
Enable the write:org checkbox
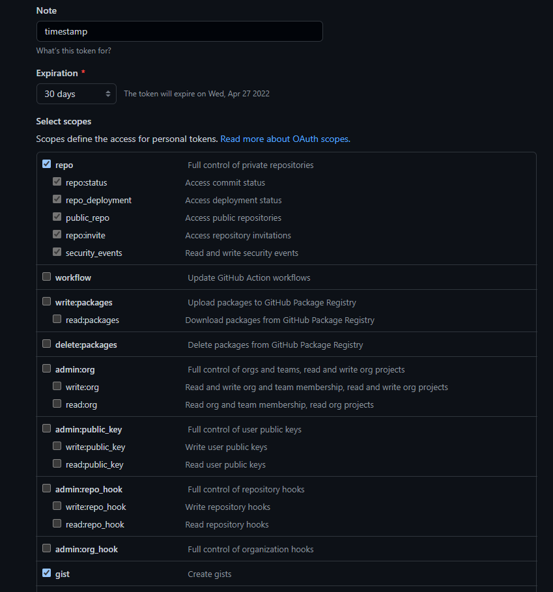(57, 386)
